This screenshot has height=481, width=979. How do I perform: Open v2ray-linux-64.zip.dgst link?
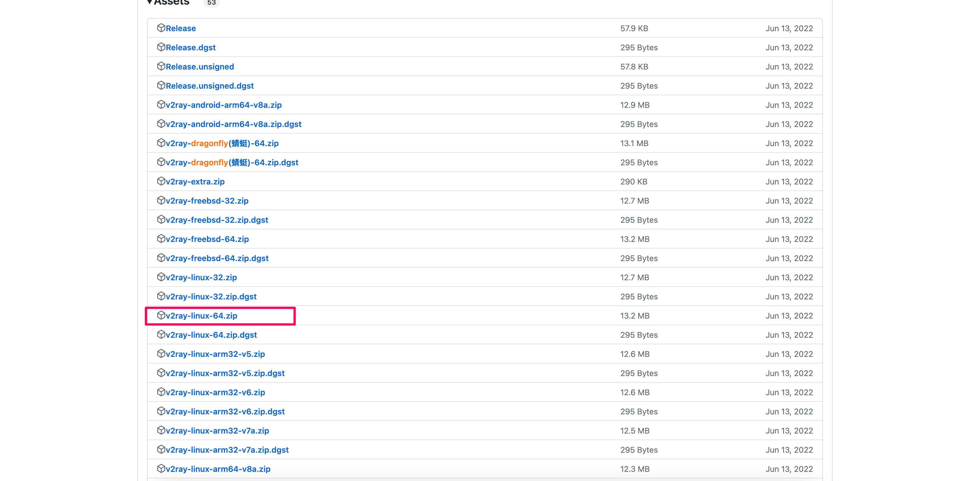tap(211, 335)
